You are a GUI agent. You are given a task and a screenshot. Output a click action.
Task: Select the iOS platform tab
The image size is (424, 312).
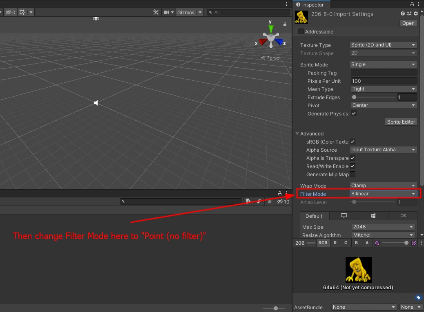pos(403,216)
